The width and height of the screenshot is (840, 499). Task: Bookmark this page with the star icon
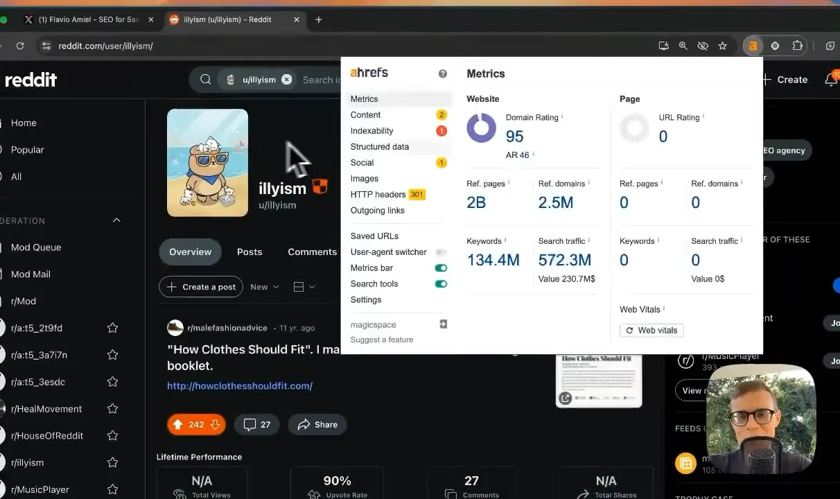click(723, 46)
